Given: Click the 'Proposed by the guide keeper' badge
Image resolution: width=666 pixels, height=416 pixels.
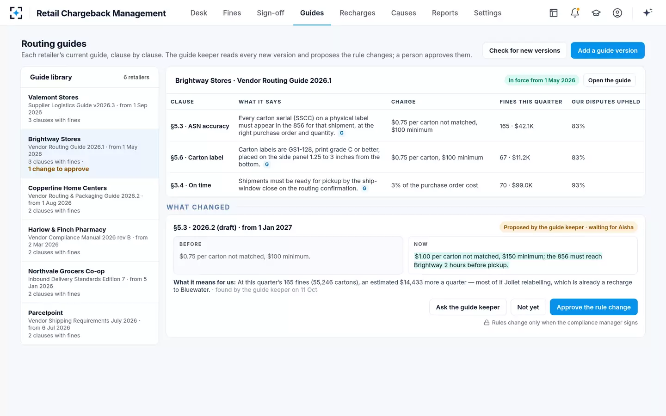Looking at the screenshot, I should pyautogui.click(x=568, y=227).
